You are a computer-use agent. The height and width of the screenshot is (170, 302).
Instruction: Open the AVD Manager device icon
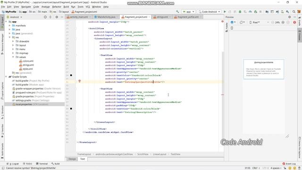[282, 12]
